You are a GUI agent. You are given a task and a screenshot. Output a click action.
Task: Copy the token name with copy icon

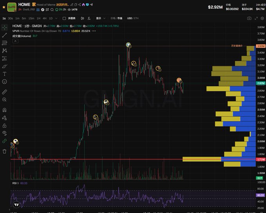point(75,5)
